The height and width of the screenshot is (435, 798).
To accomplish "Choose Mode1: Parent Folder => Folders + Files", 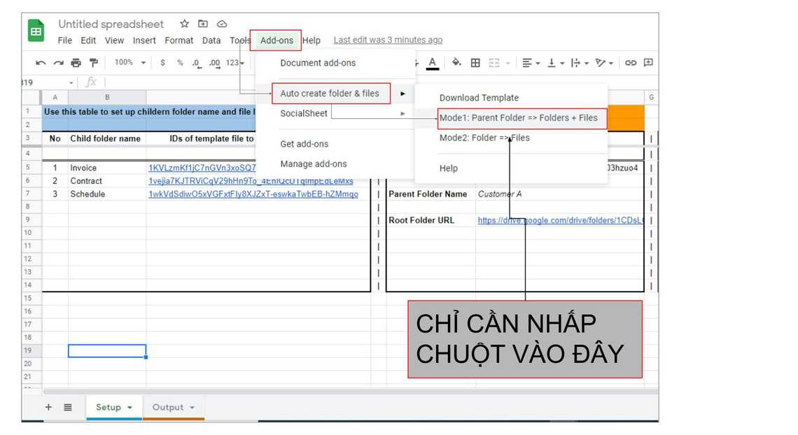I will 518,117.
